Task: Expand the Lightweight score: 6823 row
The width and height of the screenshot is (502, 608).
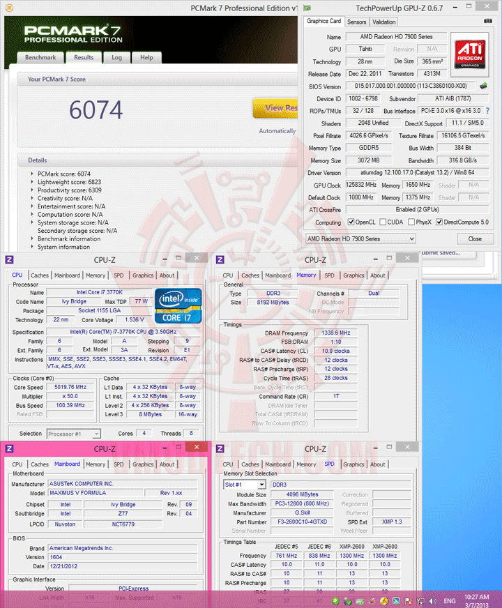Action: 32,182
